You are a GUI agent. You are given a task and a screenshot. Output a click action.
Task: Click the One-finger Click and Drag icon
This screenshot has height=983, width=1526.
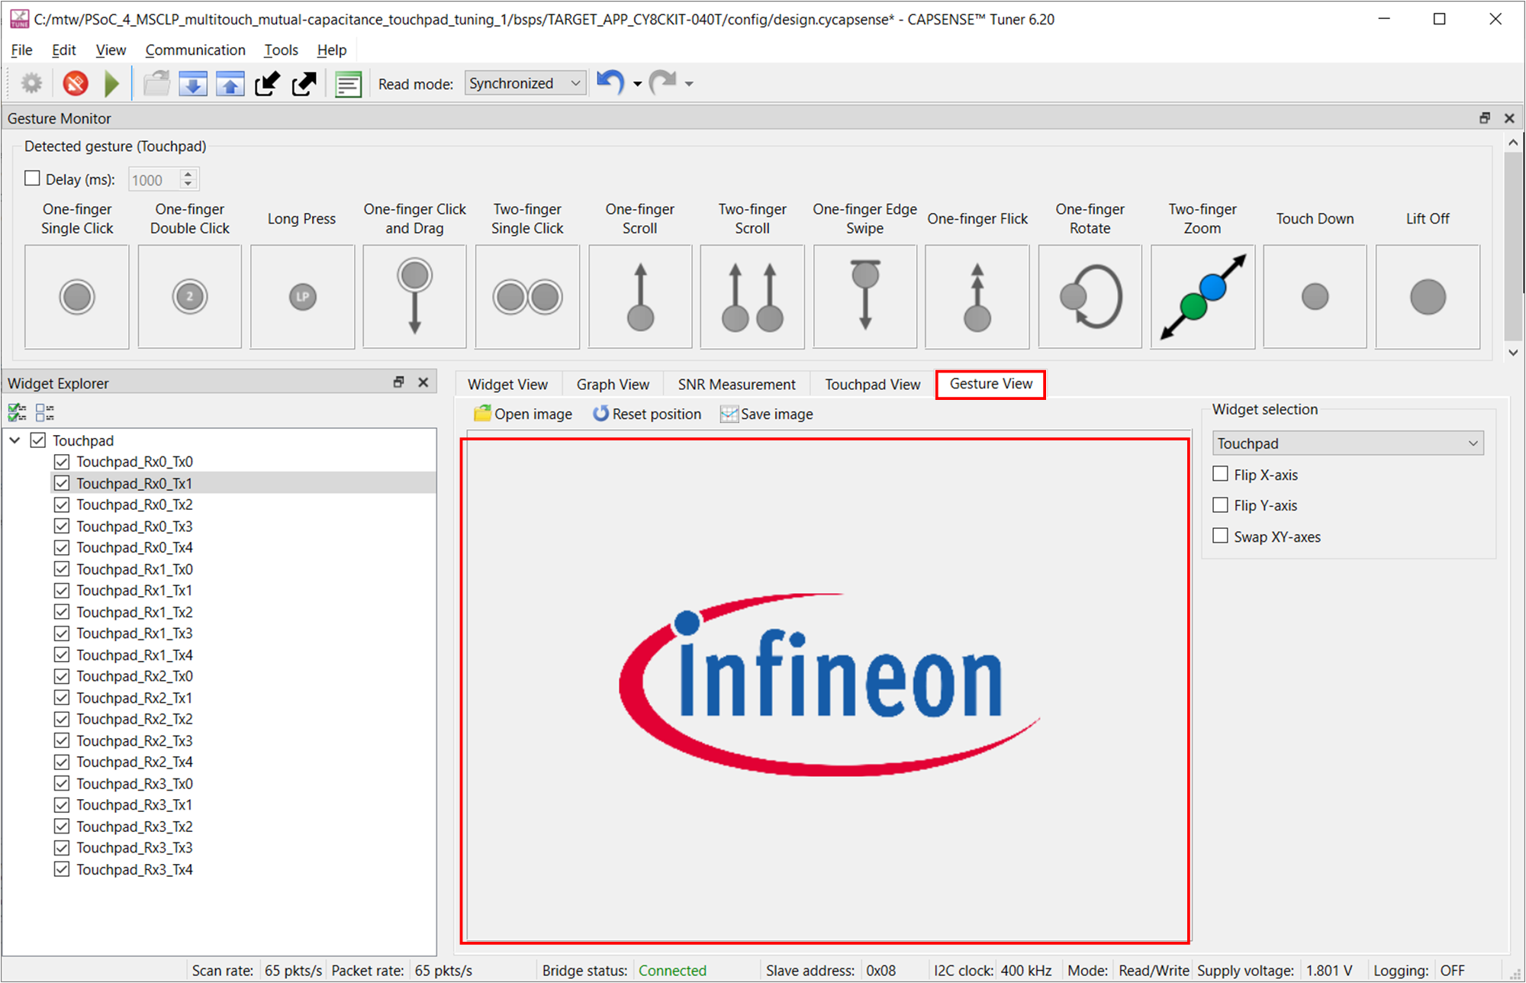pyautogui.click(x=414, y=297)
